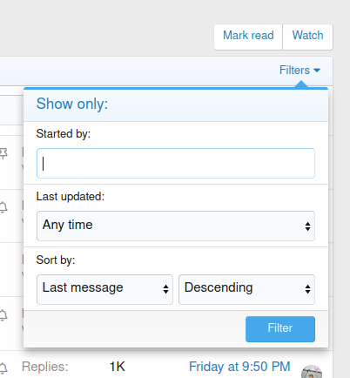Click the user avatar thumbnail
Viewport: 350px width, 378px height.
(x=312, y=372)
